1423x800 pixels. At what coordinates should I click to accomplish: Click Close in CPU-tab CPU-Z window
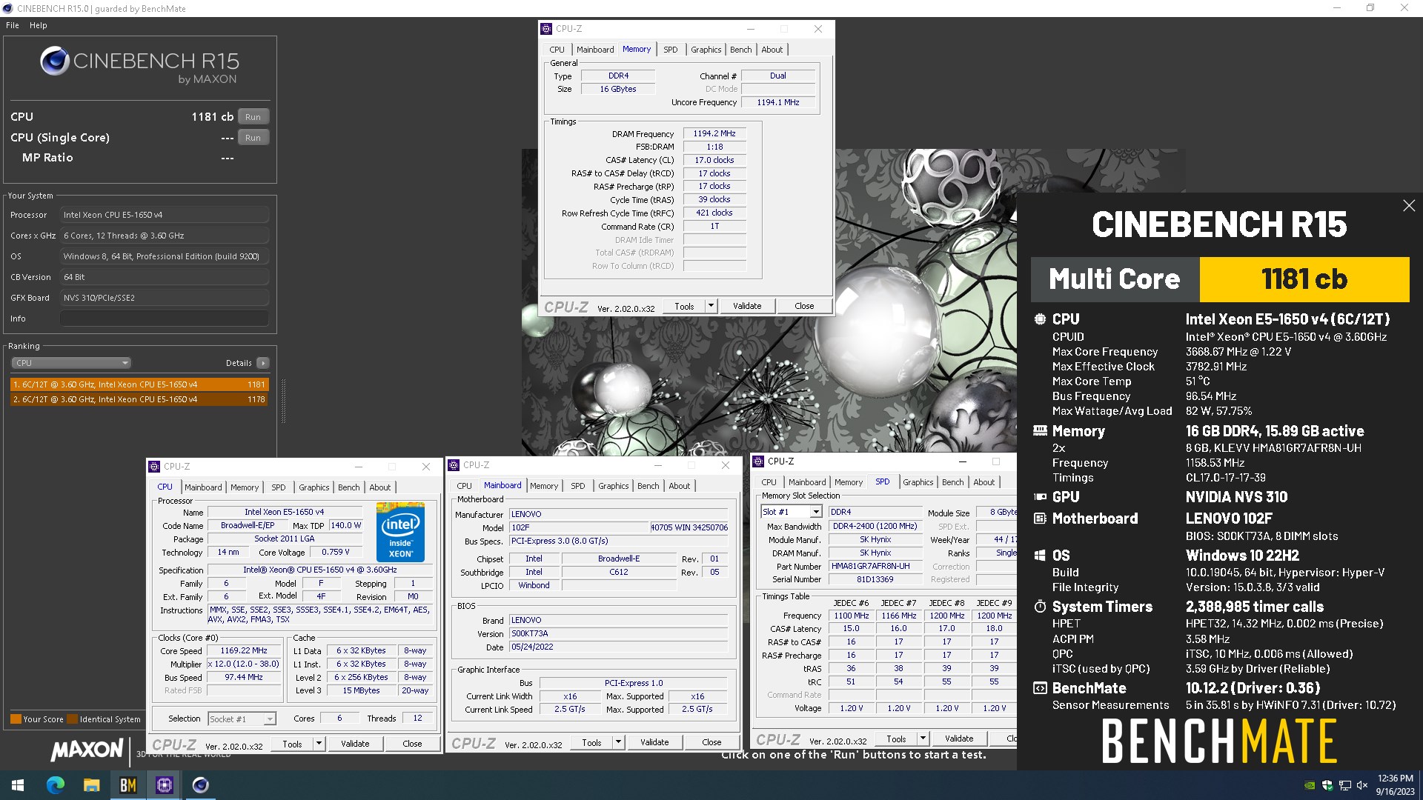[x=412, y=744]
